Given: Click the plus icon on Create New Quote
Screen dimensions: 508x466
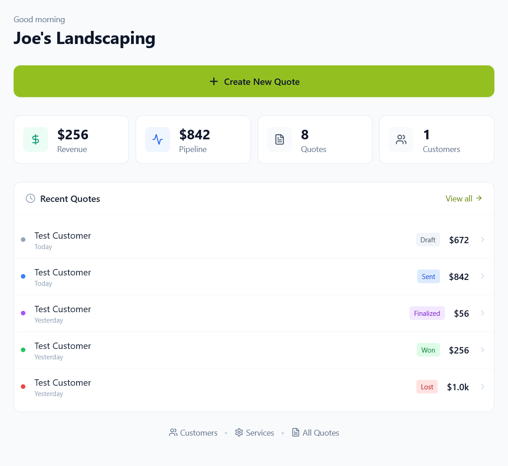Looking at the screenshot, I should 214,82.
